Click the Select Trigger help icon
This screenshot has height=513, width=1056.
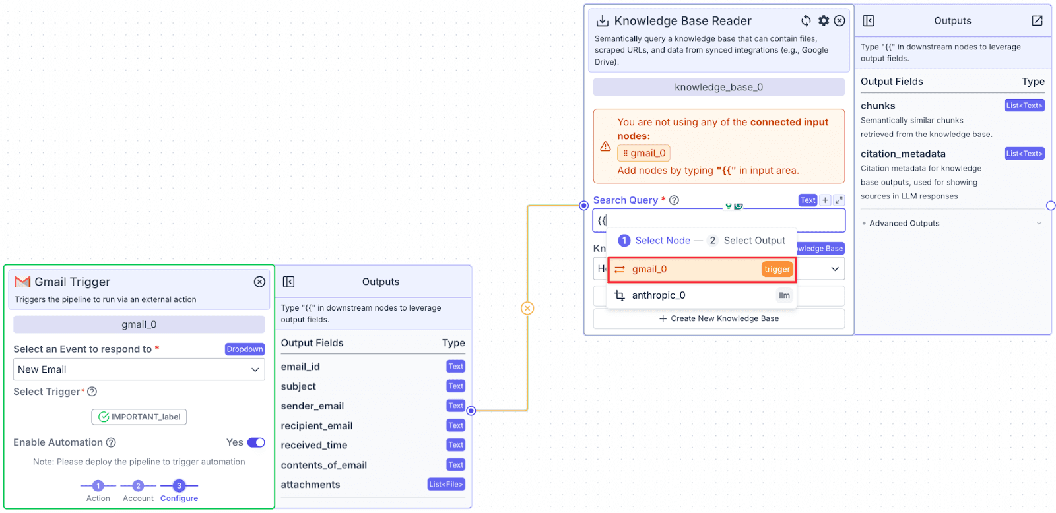92,392
